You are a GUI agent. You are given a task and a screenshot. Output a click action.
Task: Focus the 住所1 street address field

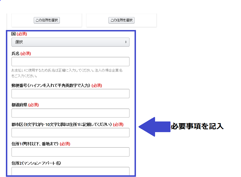(x=70, y=152)
